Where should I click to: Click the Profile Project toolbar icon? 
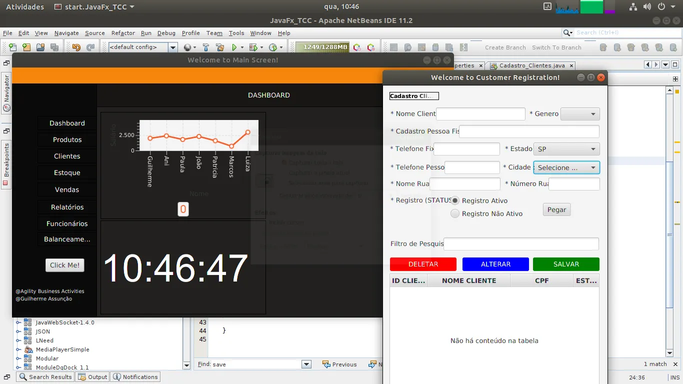(273, 47)
